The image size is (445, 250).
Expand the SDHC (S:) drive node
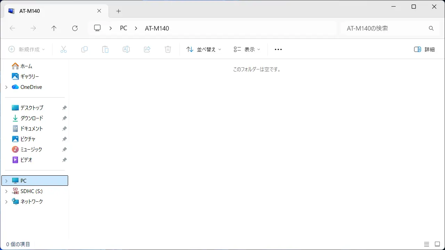pos(6,191)
